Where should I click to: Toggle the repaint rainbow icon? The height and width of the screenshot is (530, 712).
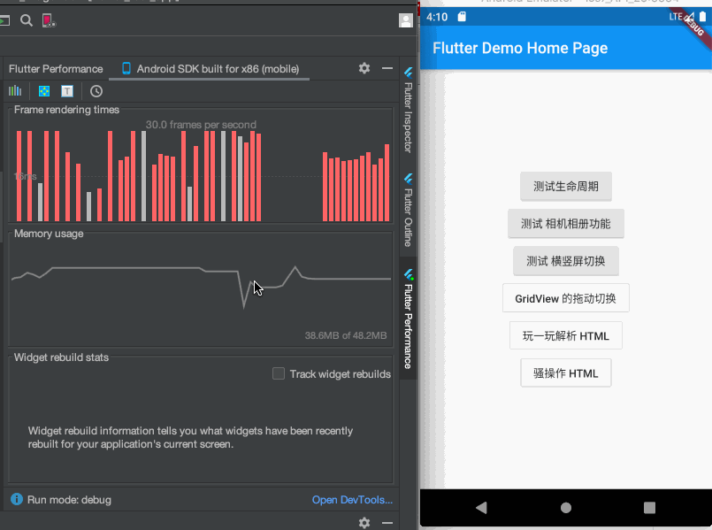point(44,91)
